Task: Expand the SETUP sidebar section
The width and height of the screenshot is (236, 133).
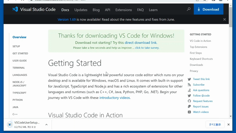Action: point(16,46)
